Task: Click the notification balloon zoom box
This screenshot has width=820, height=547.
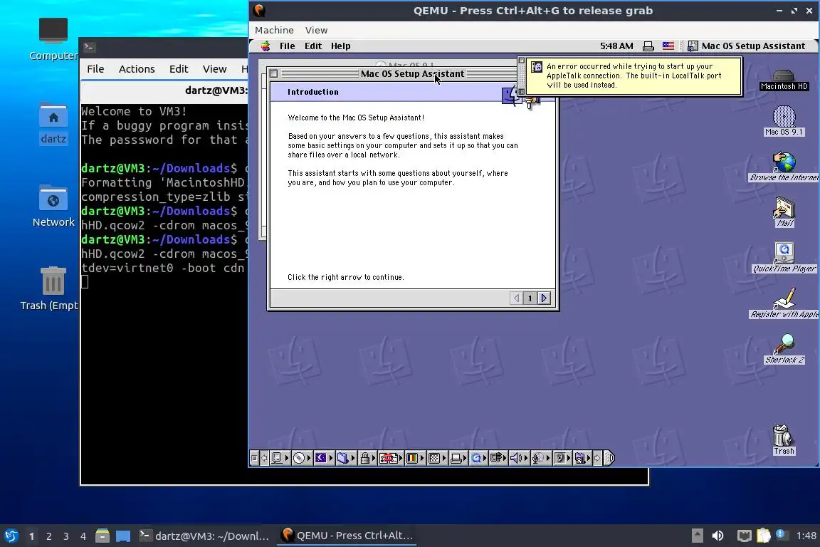Action: [x=521, y=92]
